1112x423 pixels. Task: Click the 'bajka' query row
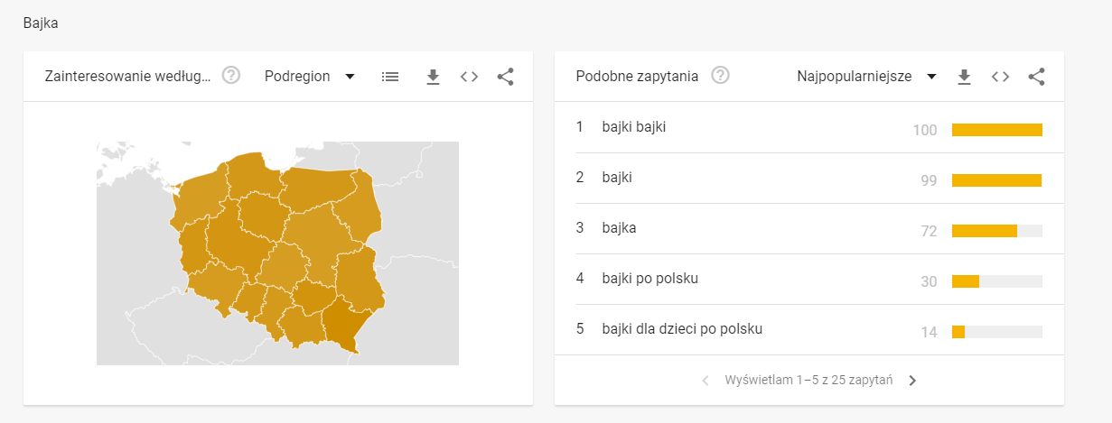[620, 228]
